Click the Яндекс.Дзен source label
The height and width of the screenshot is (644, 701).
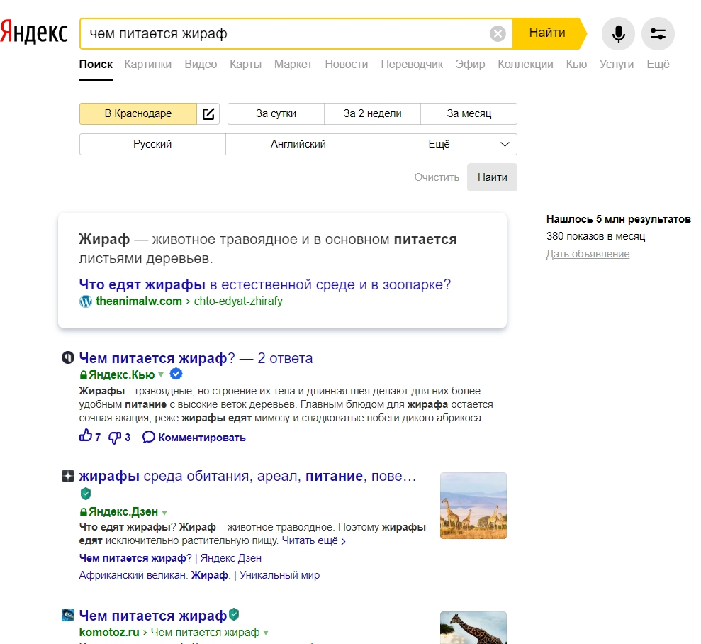click(123, 511)
